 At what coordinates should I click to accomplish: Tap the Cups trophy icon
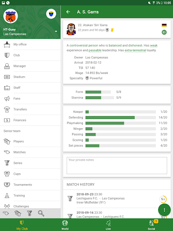[x=7, y=174]
